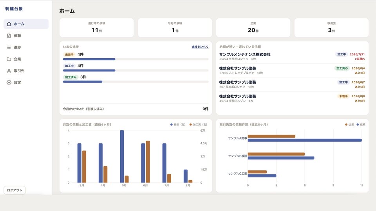Toggle the 件数（左） legend item
This screenshot has width=376, height=211.
click(178, 124)
